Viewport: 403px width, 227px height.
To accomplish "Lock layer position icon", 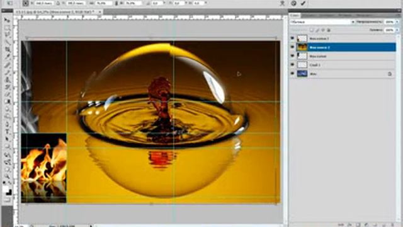I will click(x=323, y=30).
